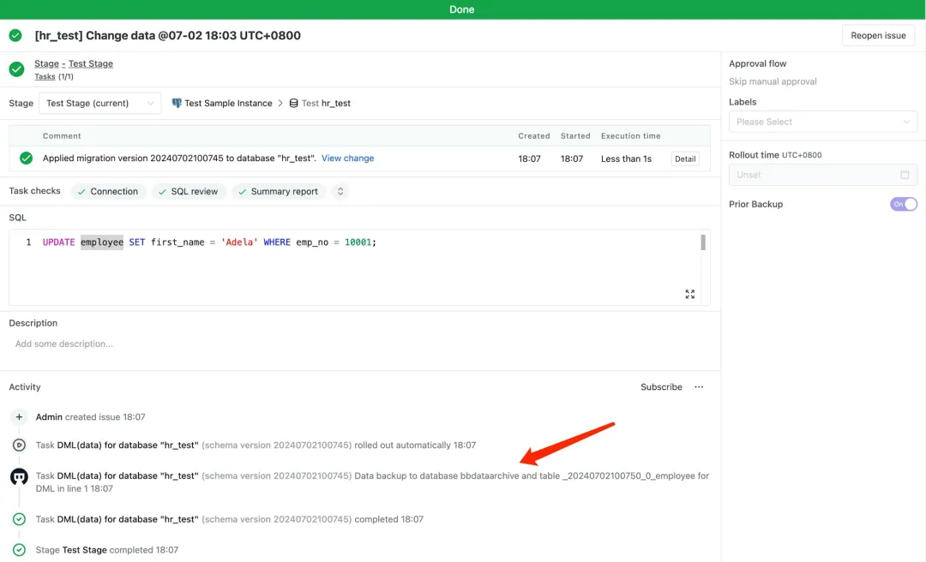
Task: Open the Stage - Test Stage link
Action: 73,63
